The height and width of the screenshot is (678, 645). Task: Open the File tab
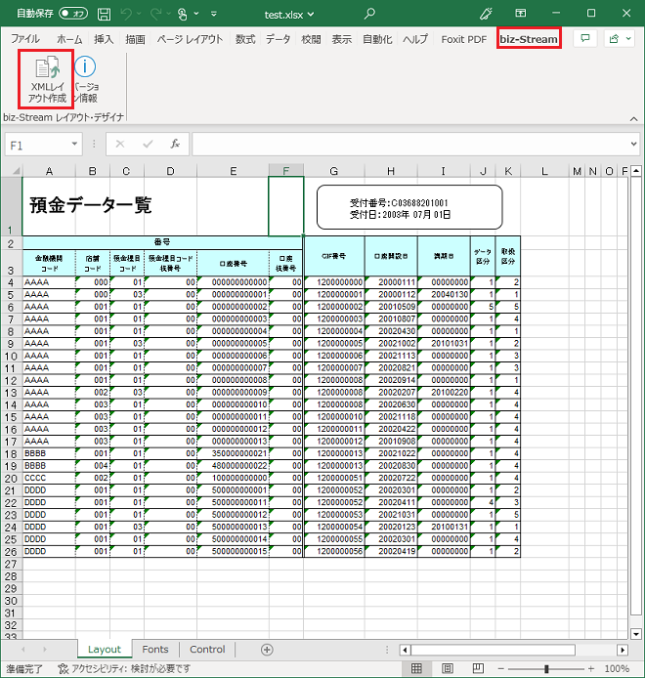(25, 39)
